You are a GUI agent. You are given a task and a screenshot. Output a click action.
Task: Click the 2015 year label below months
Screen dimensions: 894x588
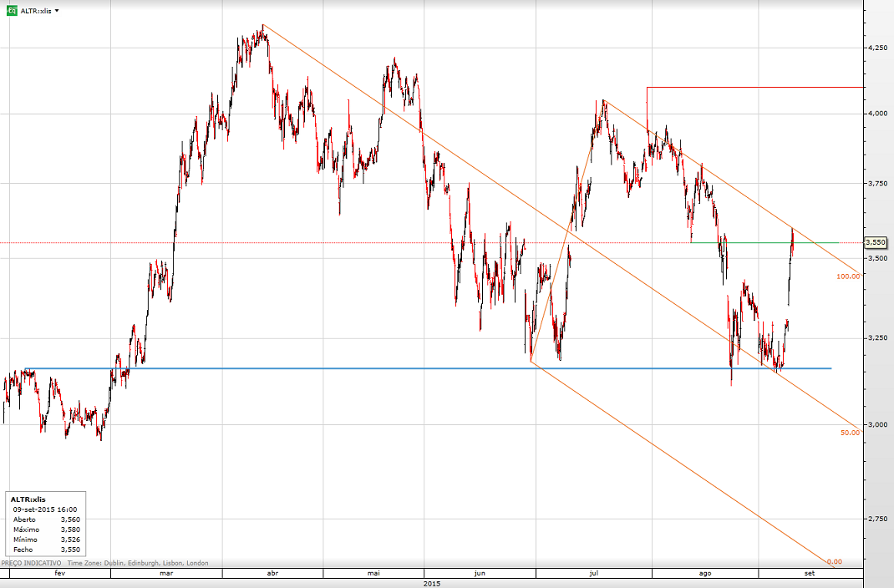tap(432, 584)
